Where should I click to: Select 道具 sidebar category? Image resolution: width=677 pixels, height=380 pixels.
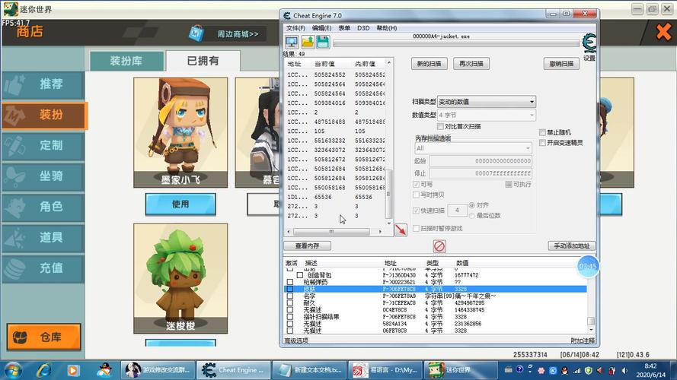pyautogui.click(x=43, y=237)
